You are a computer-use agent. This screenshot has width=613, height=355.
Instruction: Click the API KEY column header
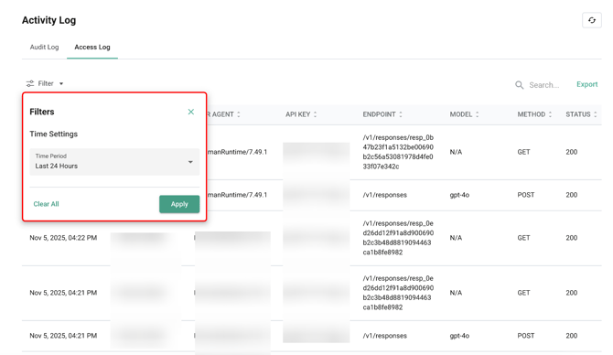tap(298, 114)
